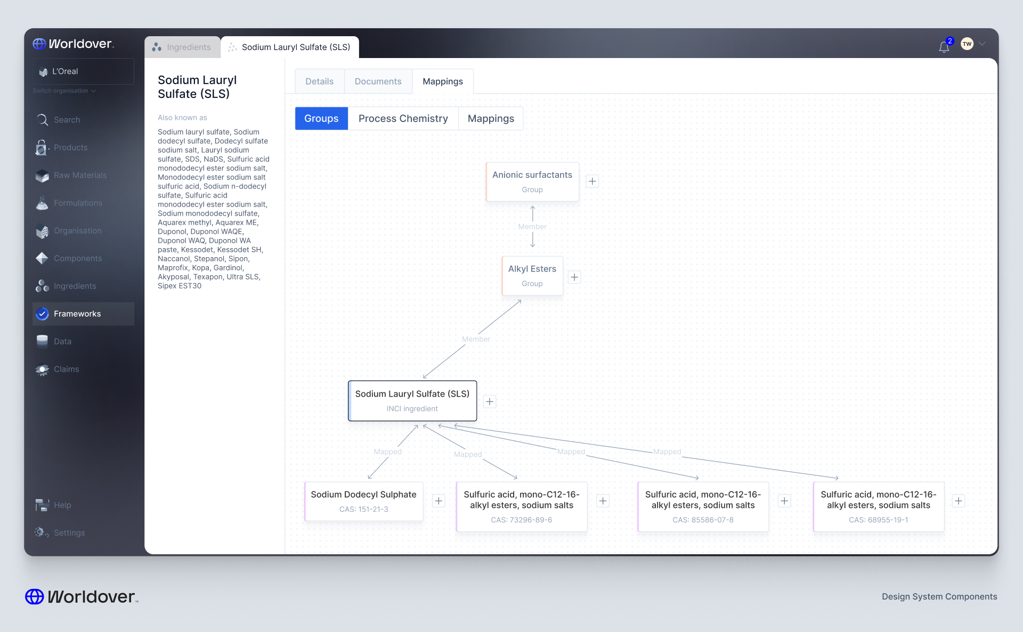
Task: Select the Sodium Lauryl Sulfate INCI node
Action: click(412, 400)
